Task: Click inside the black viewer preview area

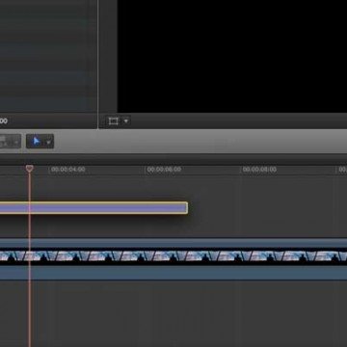Action: pos(232,56)
